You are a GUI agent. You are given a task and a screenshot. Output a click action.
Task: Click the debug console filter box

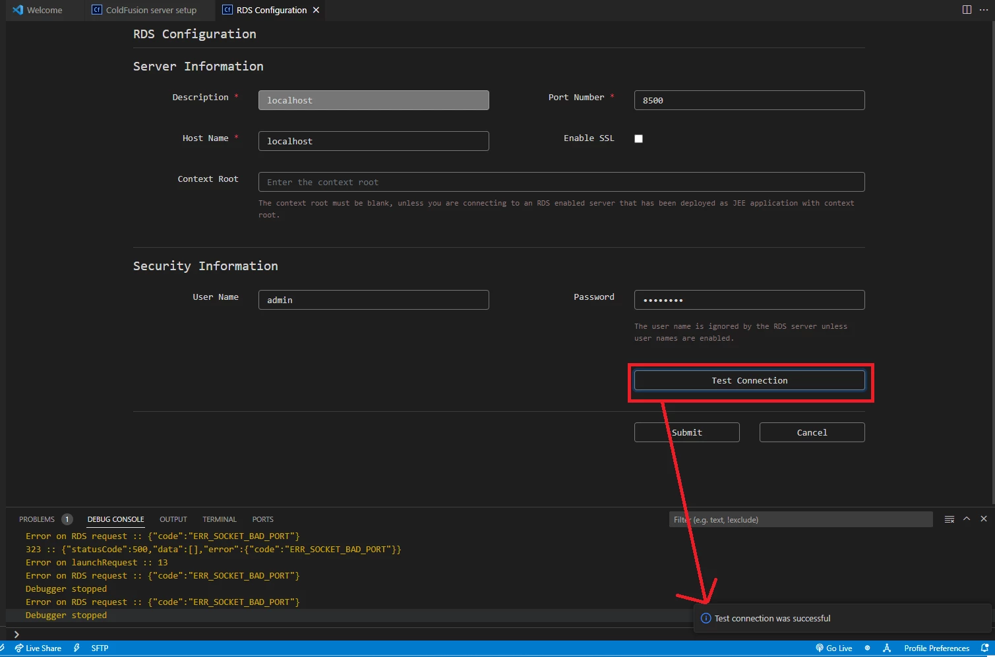pyautogui.click(x=800, y=519)
